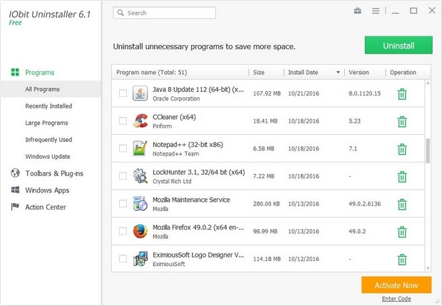Open the hamburger options menu icon

[x=376, y=11]
